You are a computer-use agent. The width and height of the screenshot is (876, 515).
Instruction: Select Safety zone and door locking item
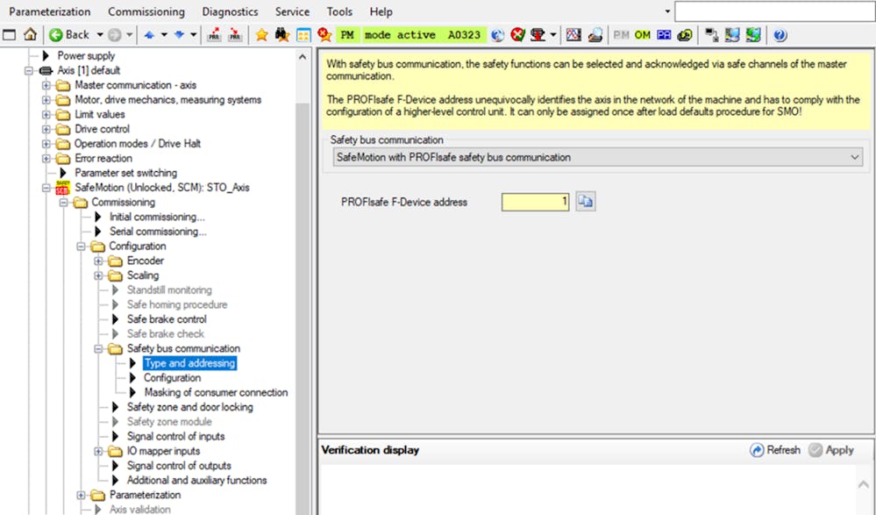click(190, 407)
